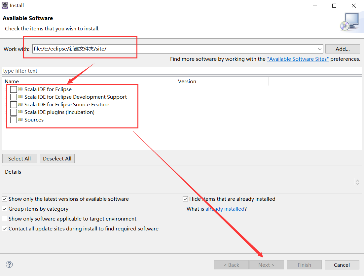Click the Eclipse Install window title icon
This screenshot has height=276, width=364.
(x=5, y=5)
